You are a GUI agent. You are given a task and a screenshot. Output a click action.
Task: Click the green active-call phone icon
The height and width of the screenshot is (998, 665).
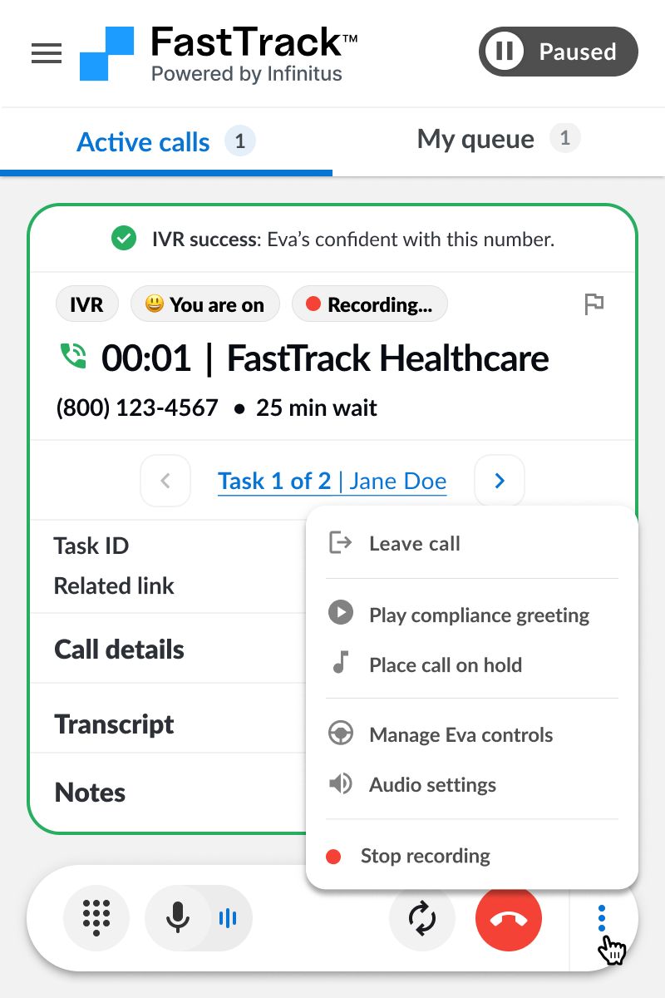[x=74, y=358]
